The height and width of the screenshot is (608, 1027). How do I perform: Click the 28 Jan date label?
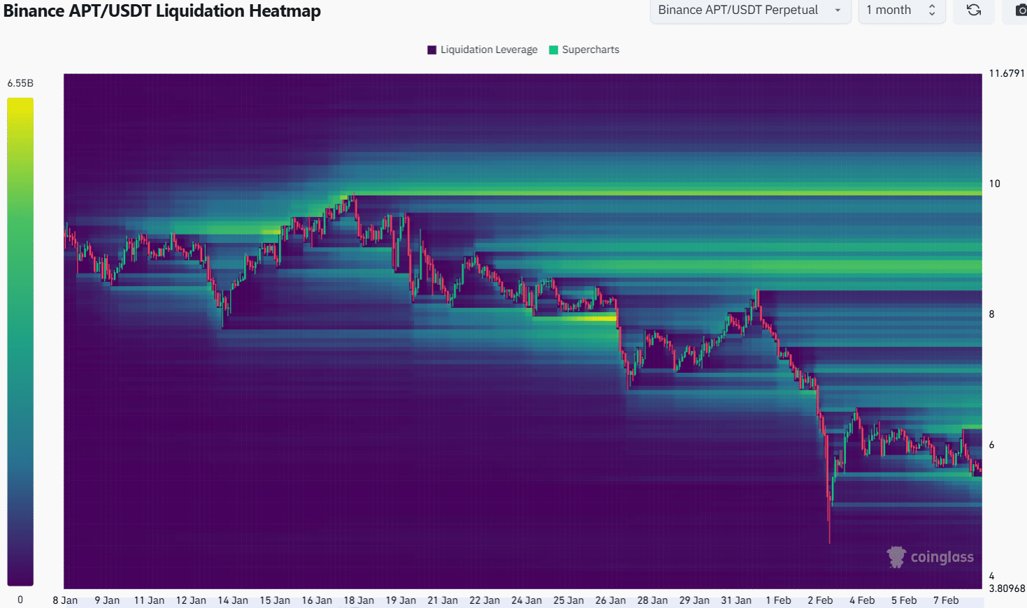click(x=652, y=600)
